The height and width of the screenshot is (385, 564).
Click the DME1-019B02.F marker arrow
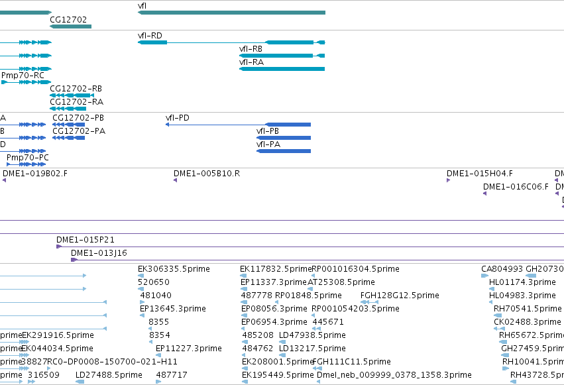pyautogui.click(x=5, y=180)
